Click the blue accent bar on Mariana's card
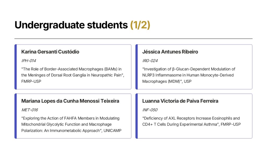Screen dimensions: 267x150 [x=16, y=116]
